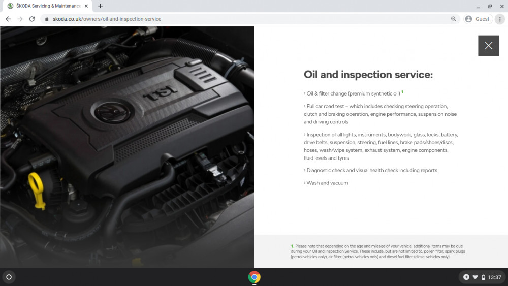508x286 pixels.
Task: Go forward with the browser arrow
Action: pyautogui.click(x=20, y=19)
